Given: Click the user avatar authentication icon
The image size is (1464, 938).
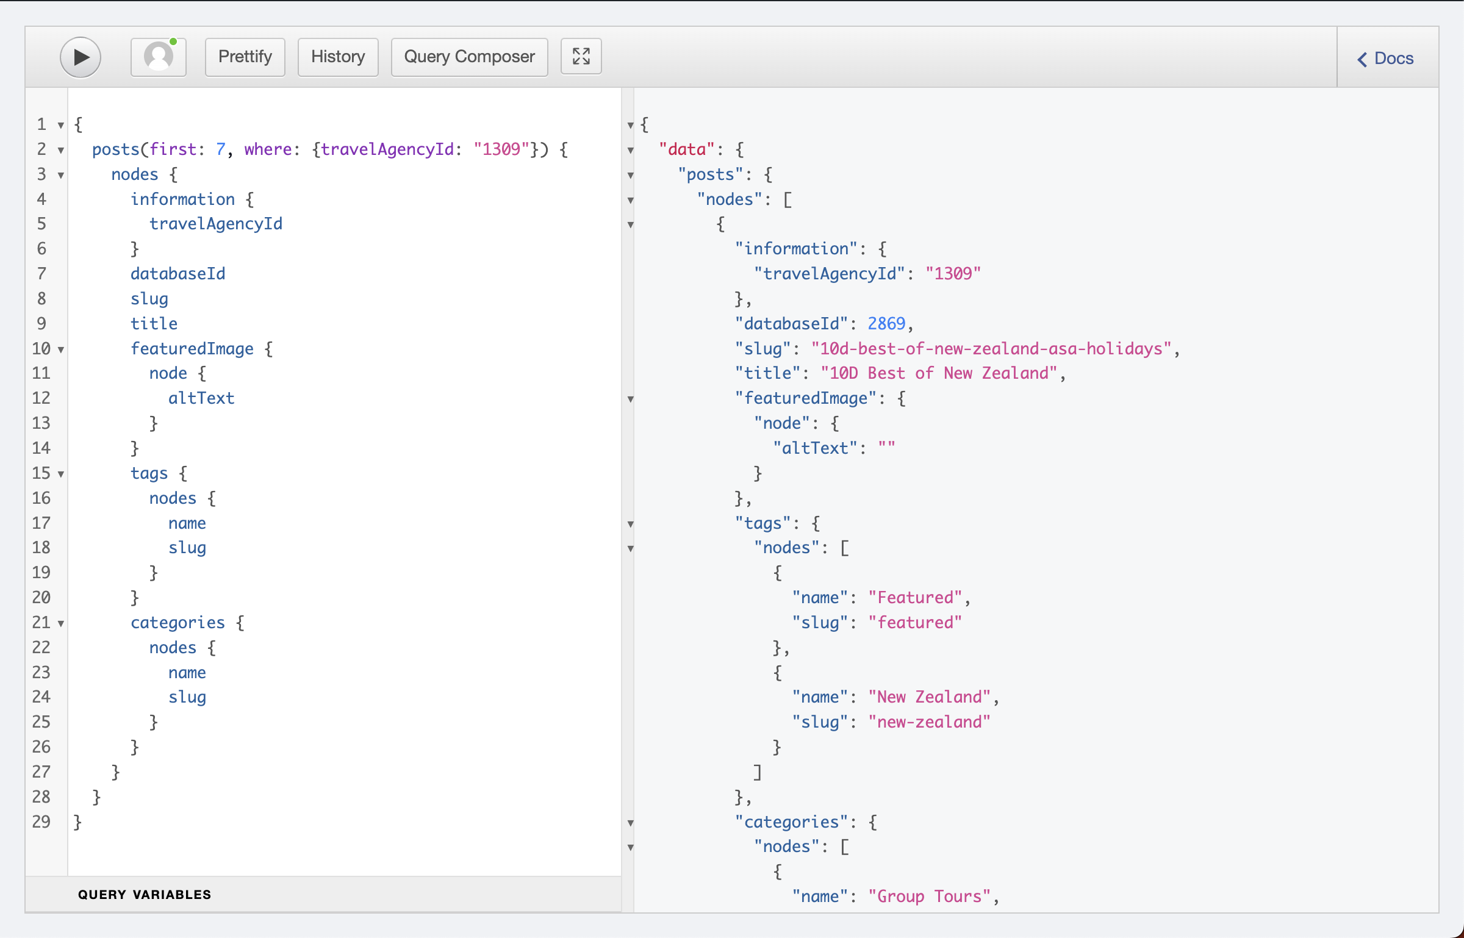Looking at the screenshot, I should point(159,57).
